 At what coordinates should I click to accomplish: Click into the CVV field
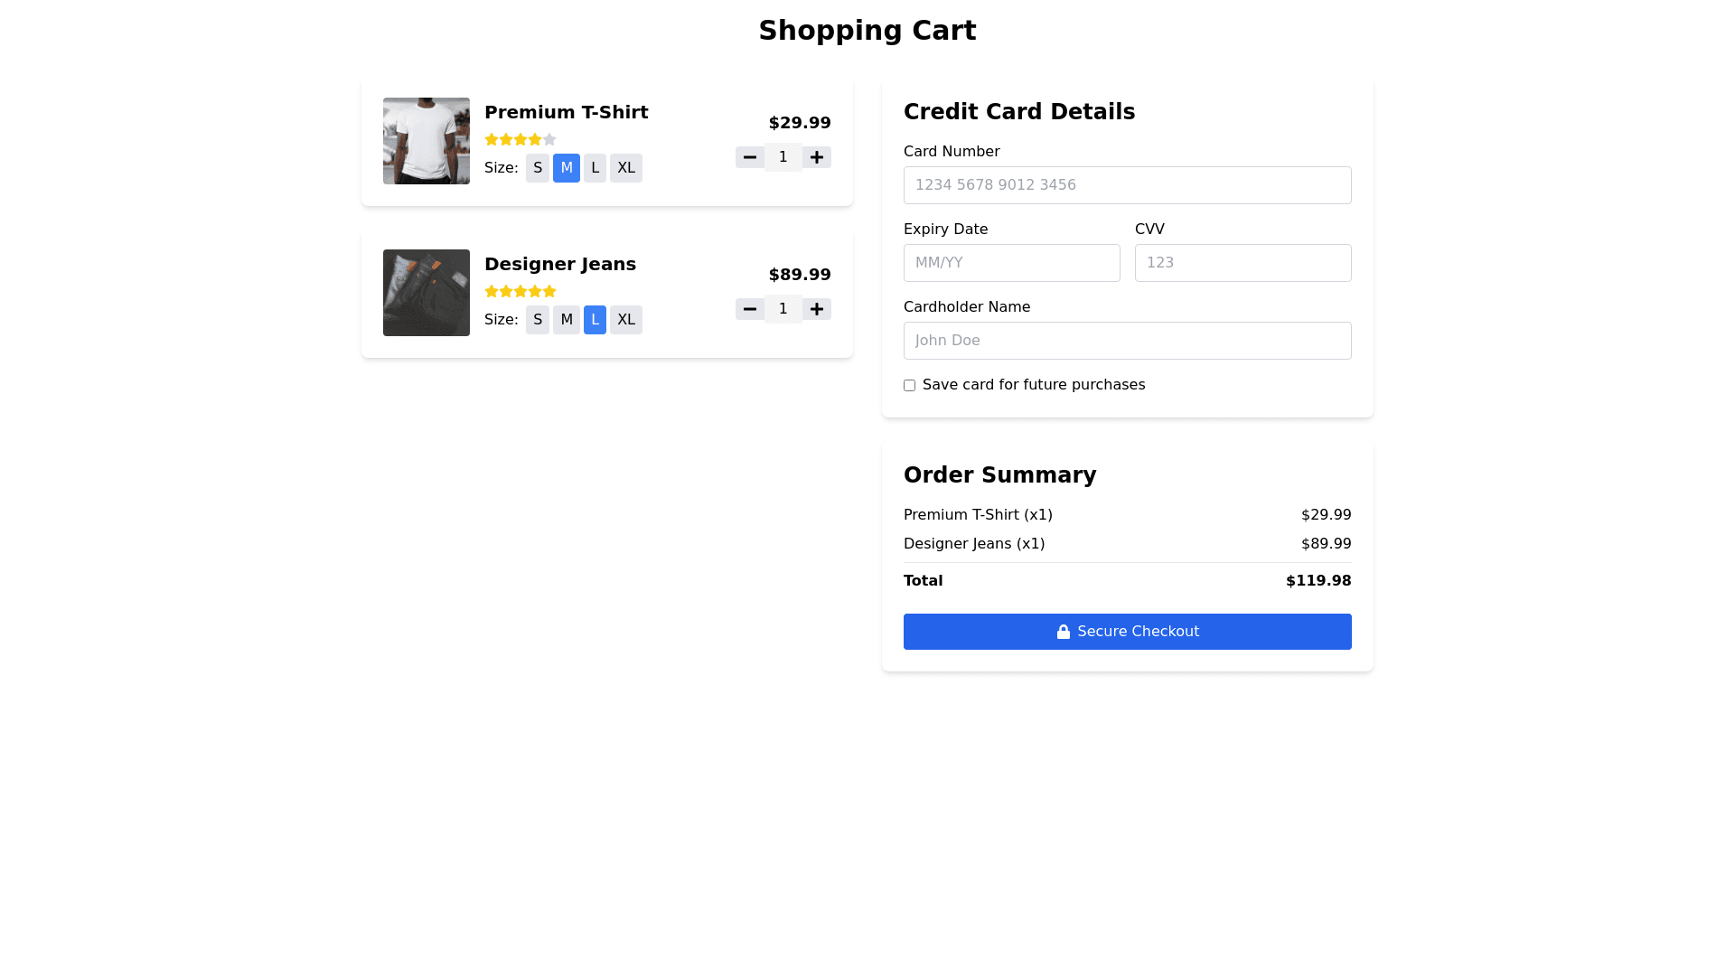(x=1243, y=263)
